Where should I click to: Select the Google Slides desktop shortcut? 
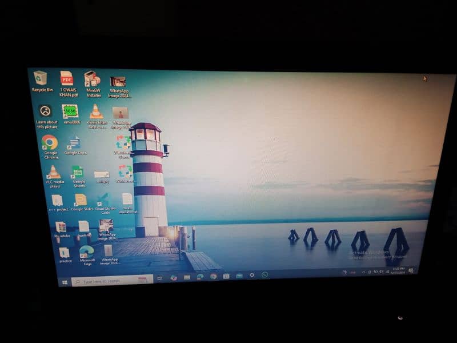coord(82,202)
